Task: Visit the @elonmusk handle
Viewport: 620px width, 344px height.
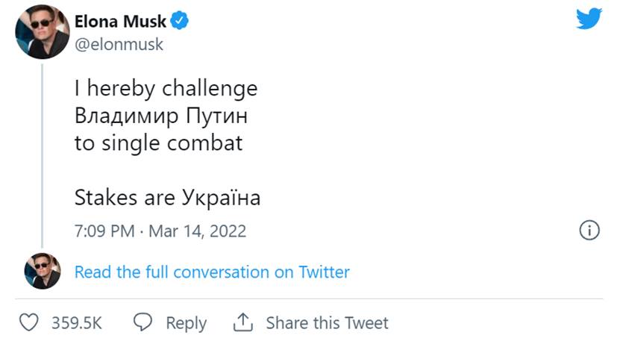Action: click(x=119, y=44)
